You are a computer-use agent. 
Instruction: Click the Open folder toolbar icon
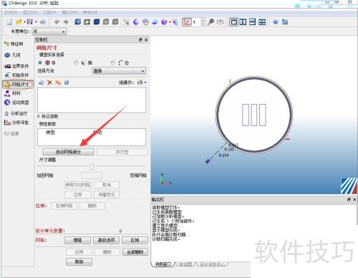[x=19, y=22]
